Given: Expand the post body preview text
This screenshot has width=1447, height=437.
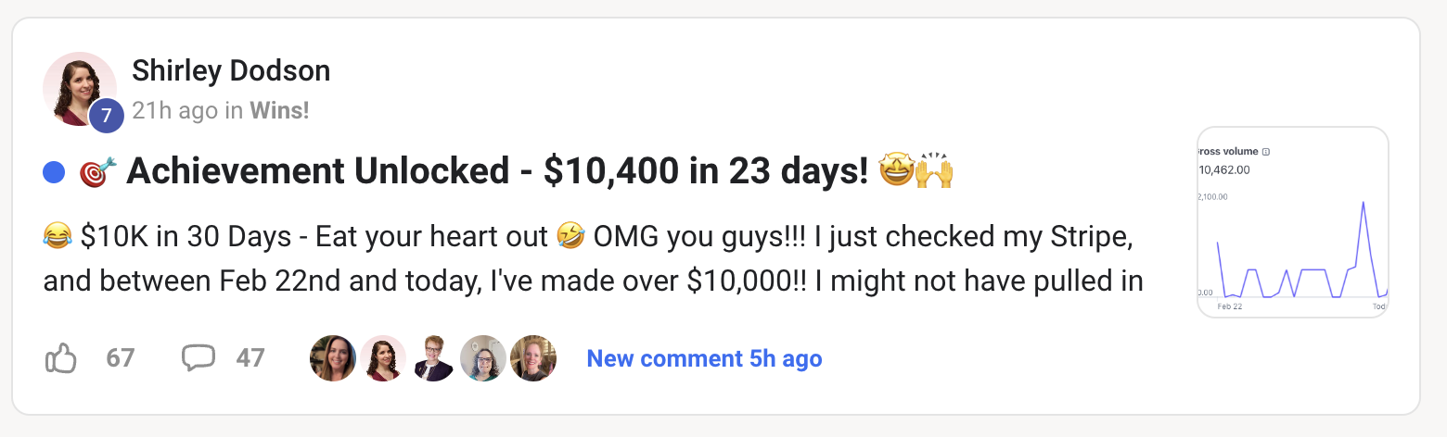Looking at the screenshot, I should (x=593, y=258).
